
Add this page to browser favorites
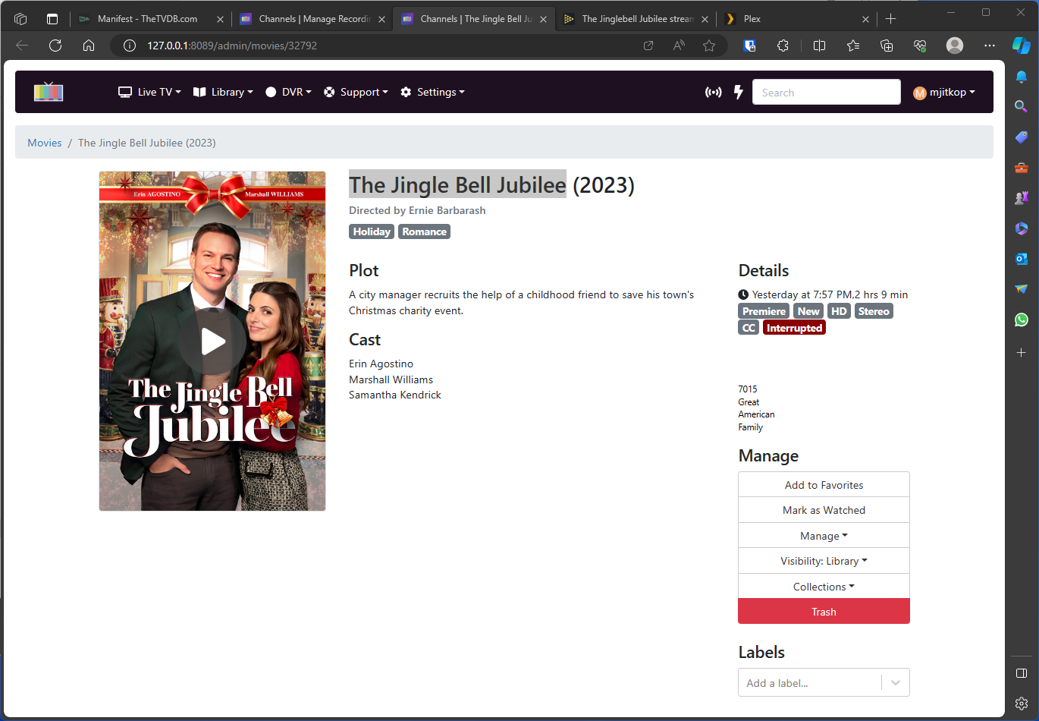coord(709,46)
